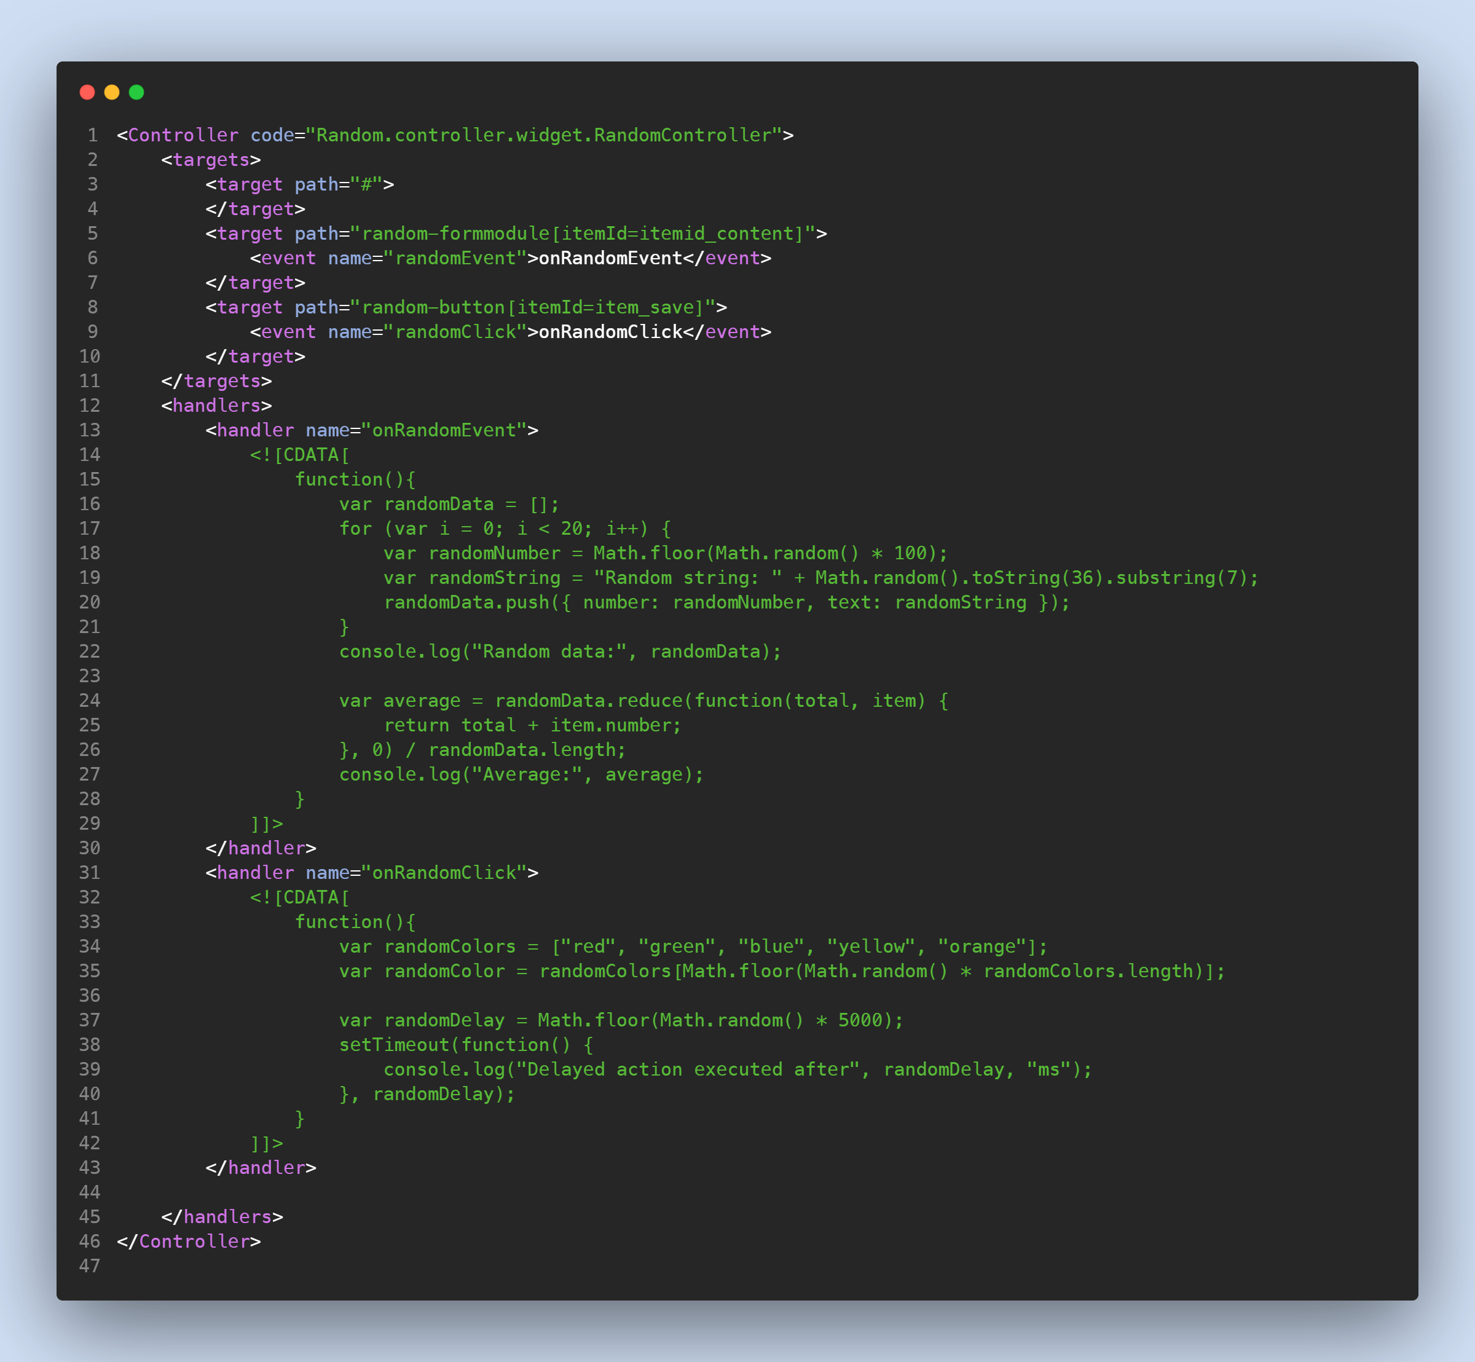Click the "var randomColor" line 35 statement
The image size is (1475, 1362).
tap(782, 971)
